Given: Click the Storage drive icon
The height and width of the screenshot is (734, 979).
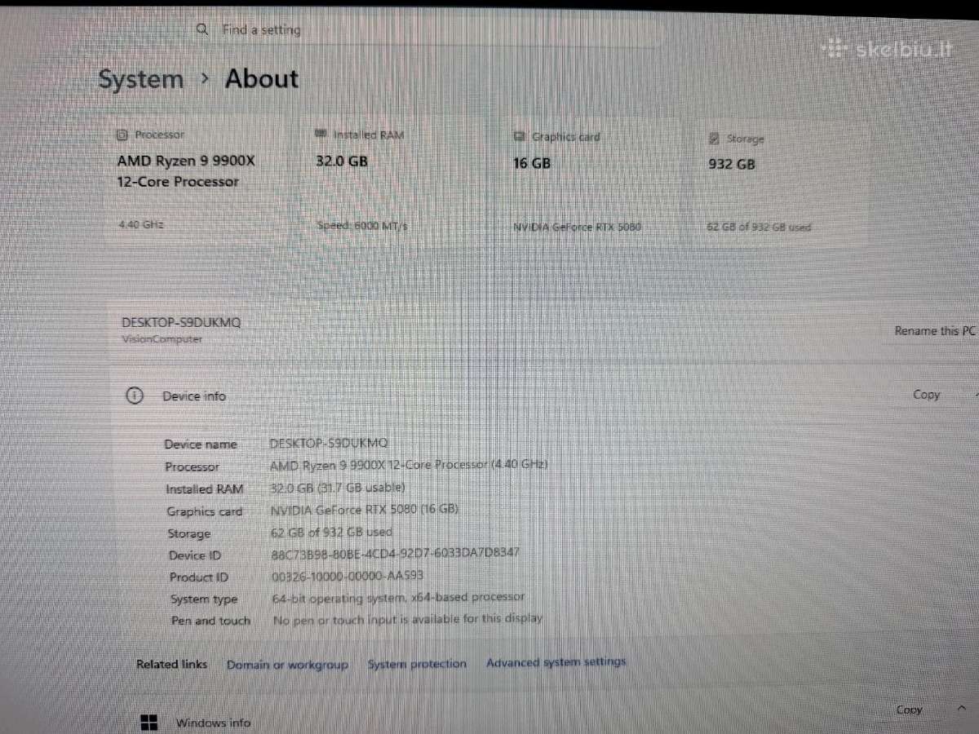Looking at the screenshot, I should (715, 139).
